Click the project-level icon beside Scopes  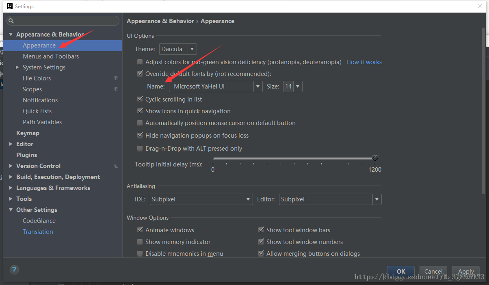(116, 89)
